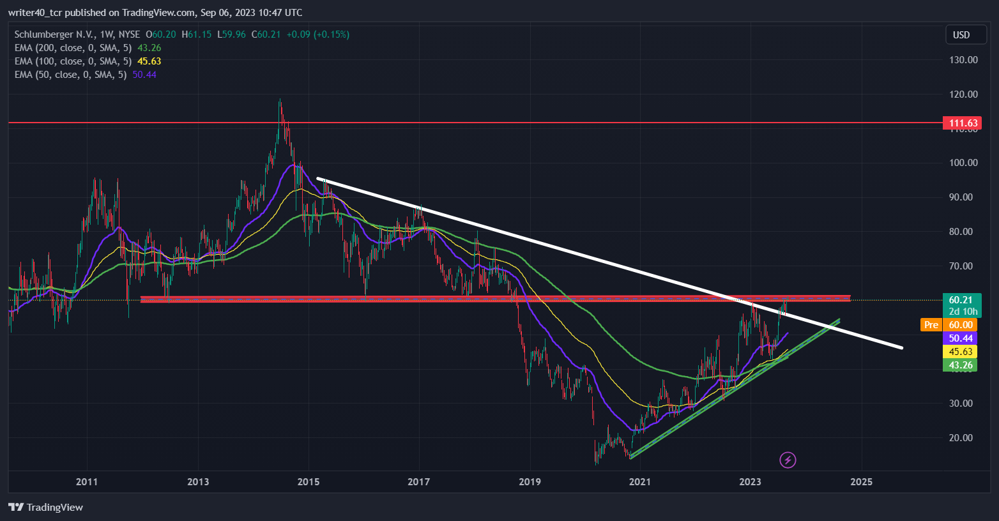
Task: Click the TradingView logo at bottom left
Action: pos(46,507)
